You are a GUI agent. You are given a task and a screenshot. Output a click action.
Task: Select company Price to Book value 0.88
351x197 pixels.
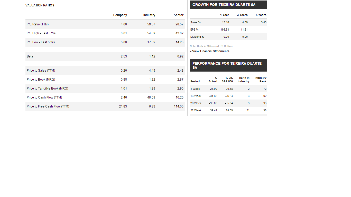pos(124,80)
